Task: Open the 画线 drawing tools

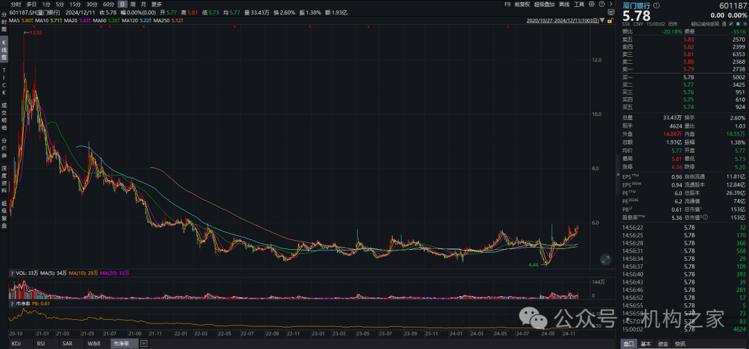Action: [x=564, y=4]
